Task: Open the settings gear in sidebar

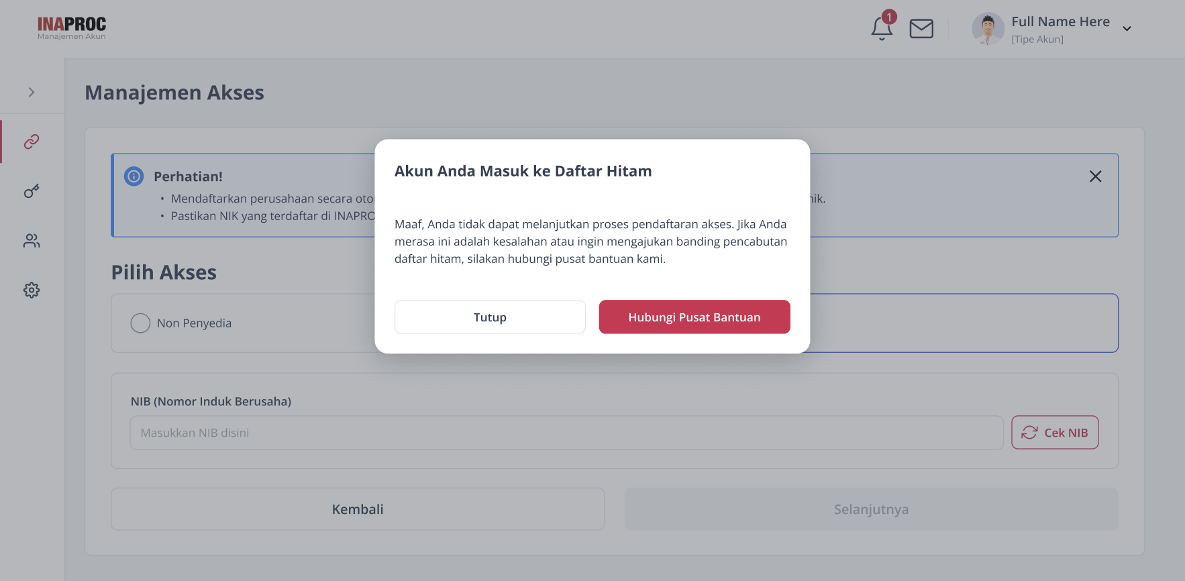Action: coord(32,290)
